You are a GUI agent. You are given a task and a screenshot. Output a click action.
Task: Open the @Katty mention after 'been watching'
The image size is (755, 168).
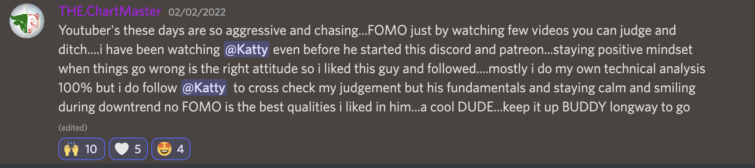(x=247, y=50)
